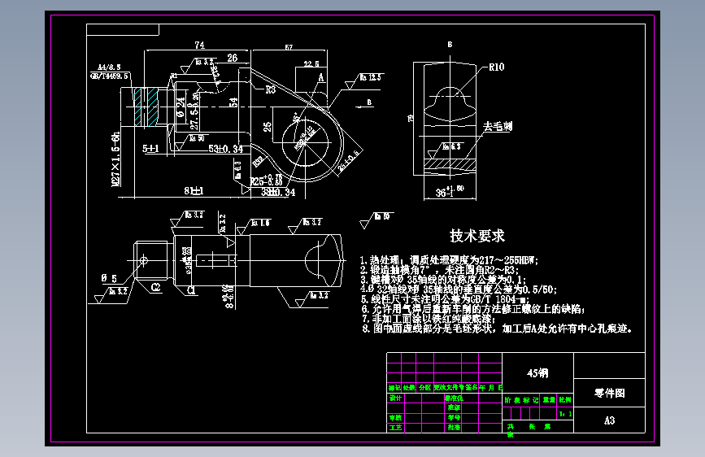Click the R10 radius label
The image size is (705, 457).
[496, 67]
